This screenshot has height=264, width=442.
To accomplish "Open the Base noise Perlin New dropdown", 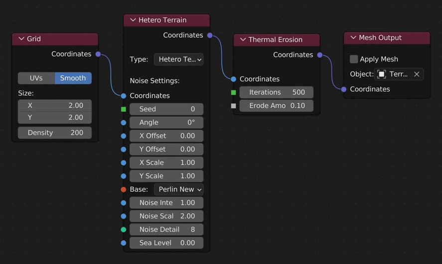I will pos(178,189).
